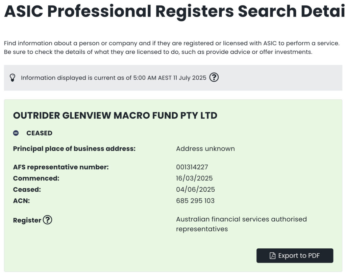Click the CEASED status label
Image resolution: width=346 pixels, height=275 pixels.
(x=40, y=133)
